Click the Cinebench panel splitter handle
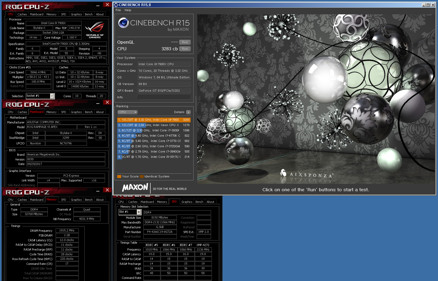 (x=196, y=103)
